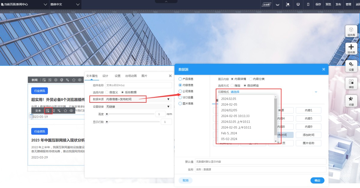
Task: Click the closed-eye preview icon in top bar
Action: point(277,4)
